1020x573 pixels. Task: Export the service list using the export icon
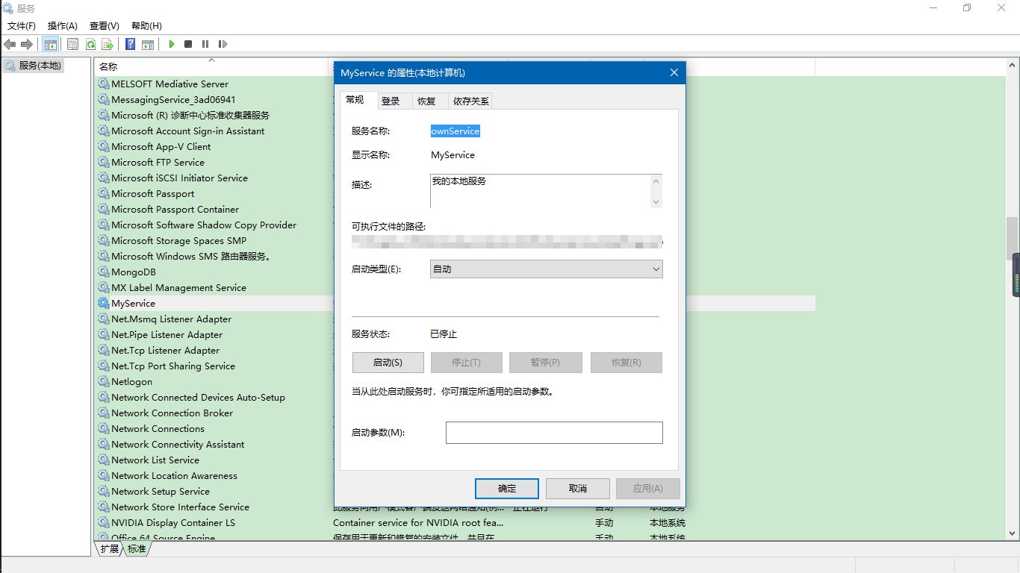(x=108, y=44)
